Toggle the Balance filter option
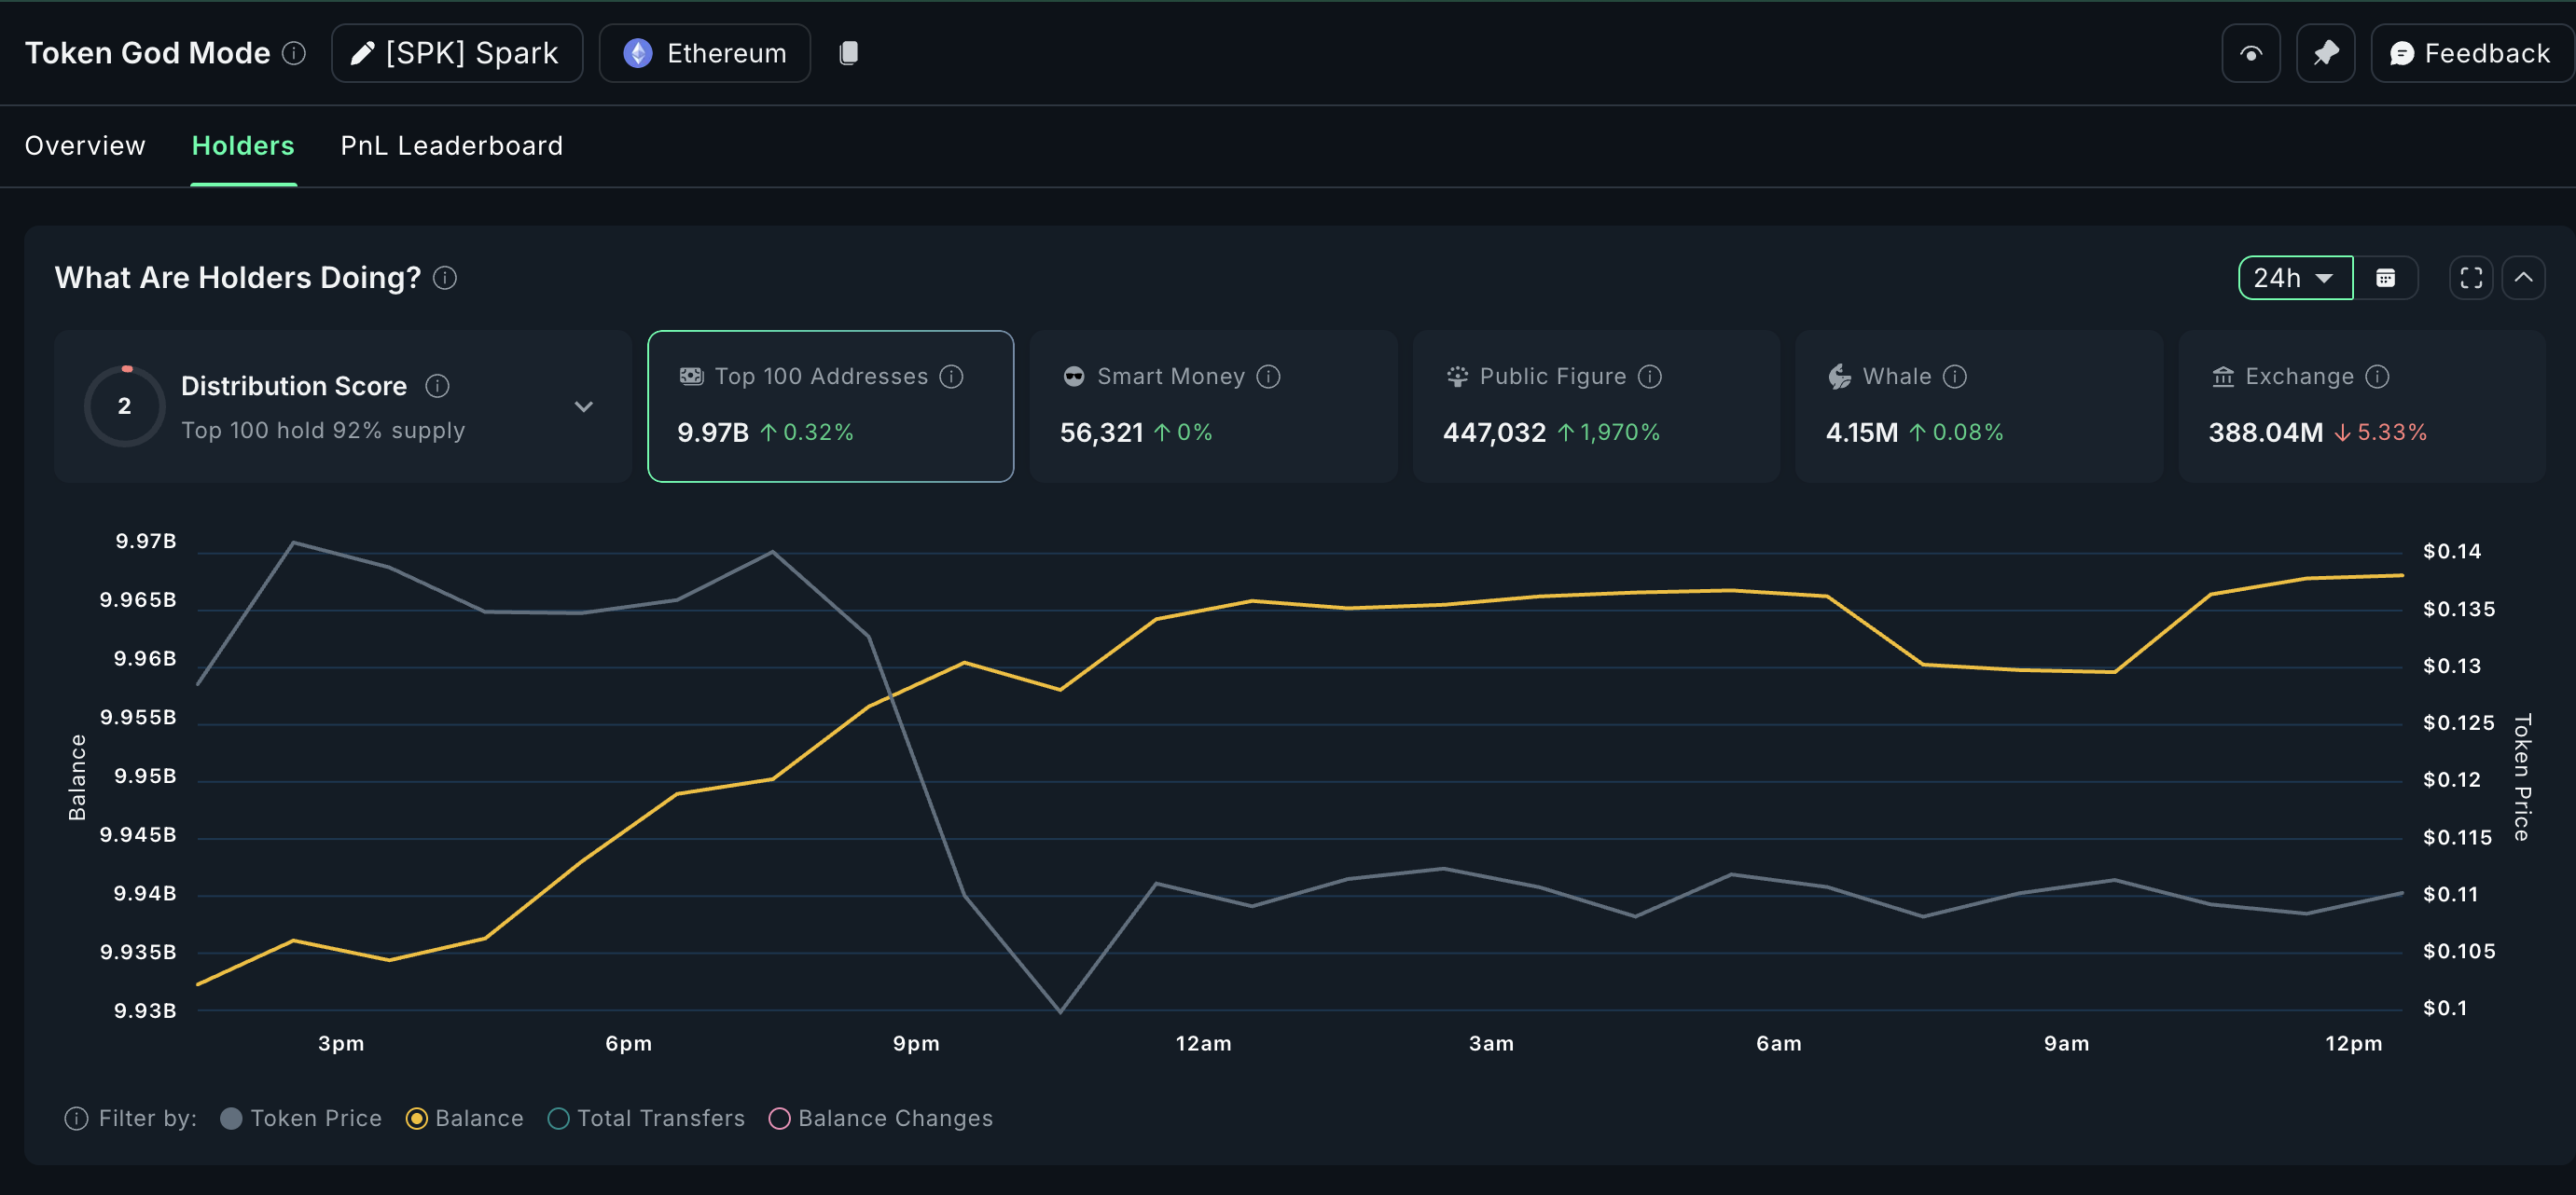 [x=417, y=1118]
